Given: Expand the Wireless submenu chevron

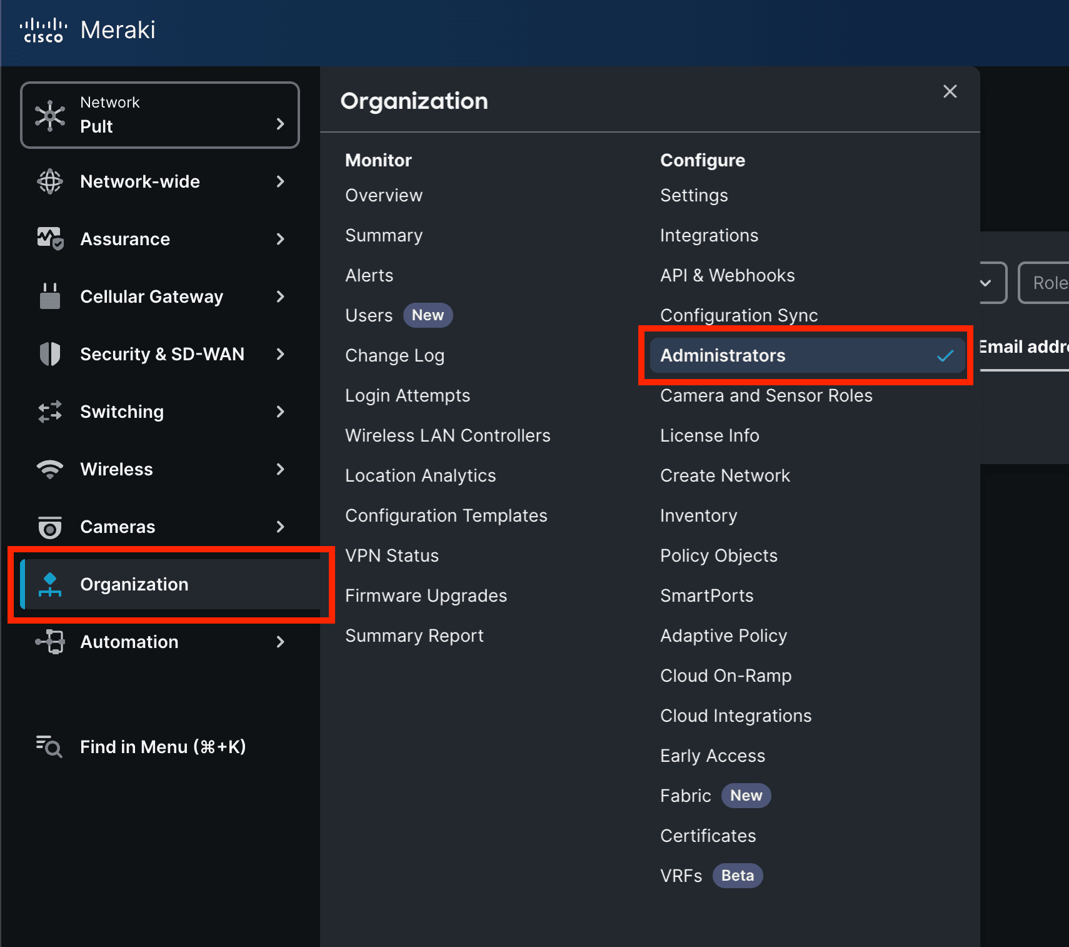Looking at the screenshot, I should [x=281, y=469].
